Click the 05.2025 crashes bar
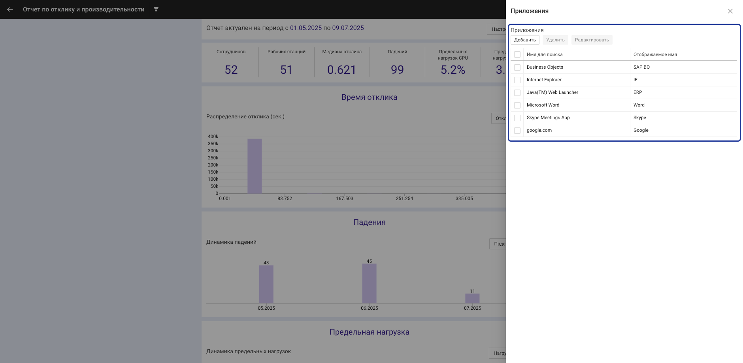The height and width of the screenshot is (363, 743). click(x=266, y=284)
